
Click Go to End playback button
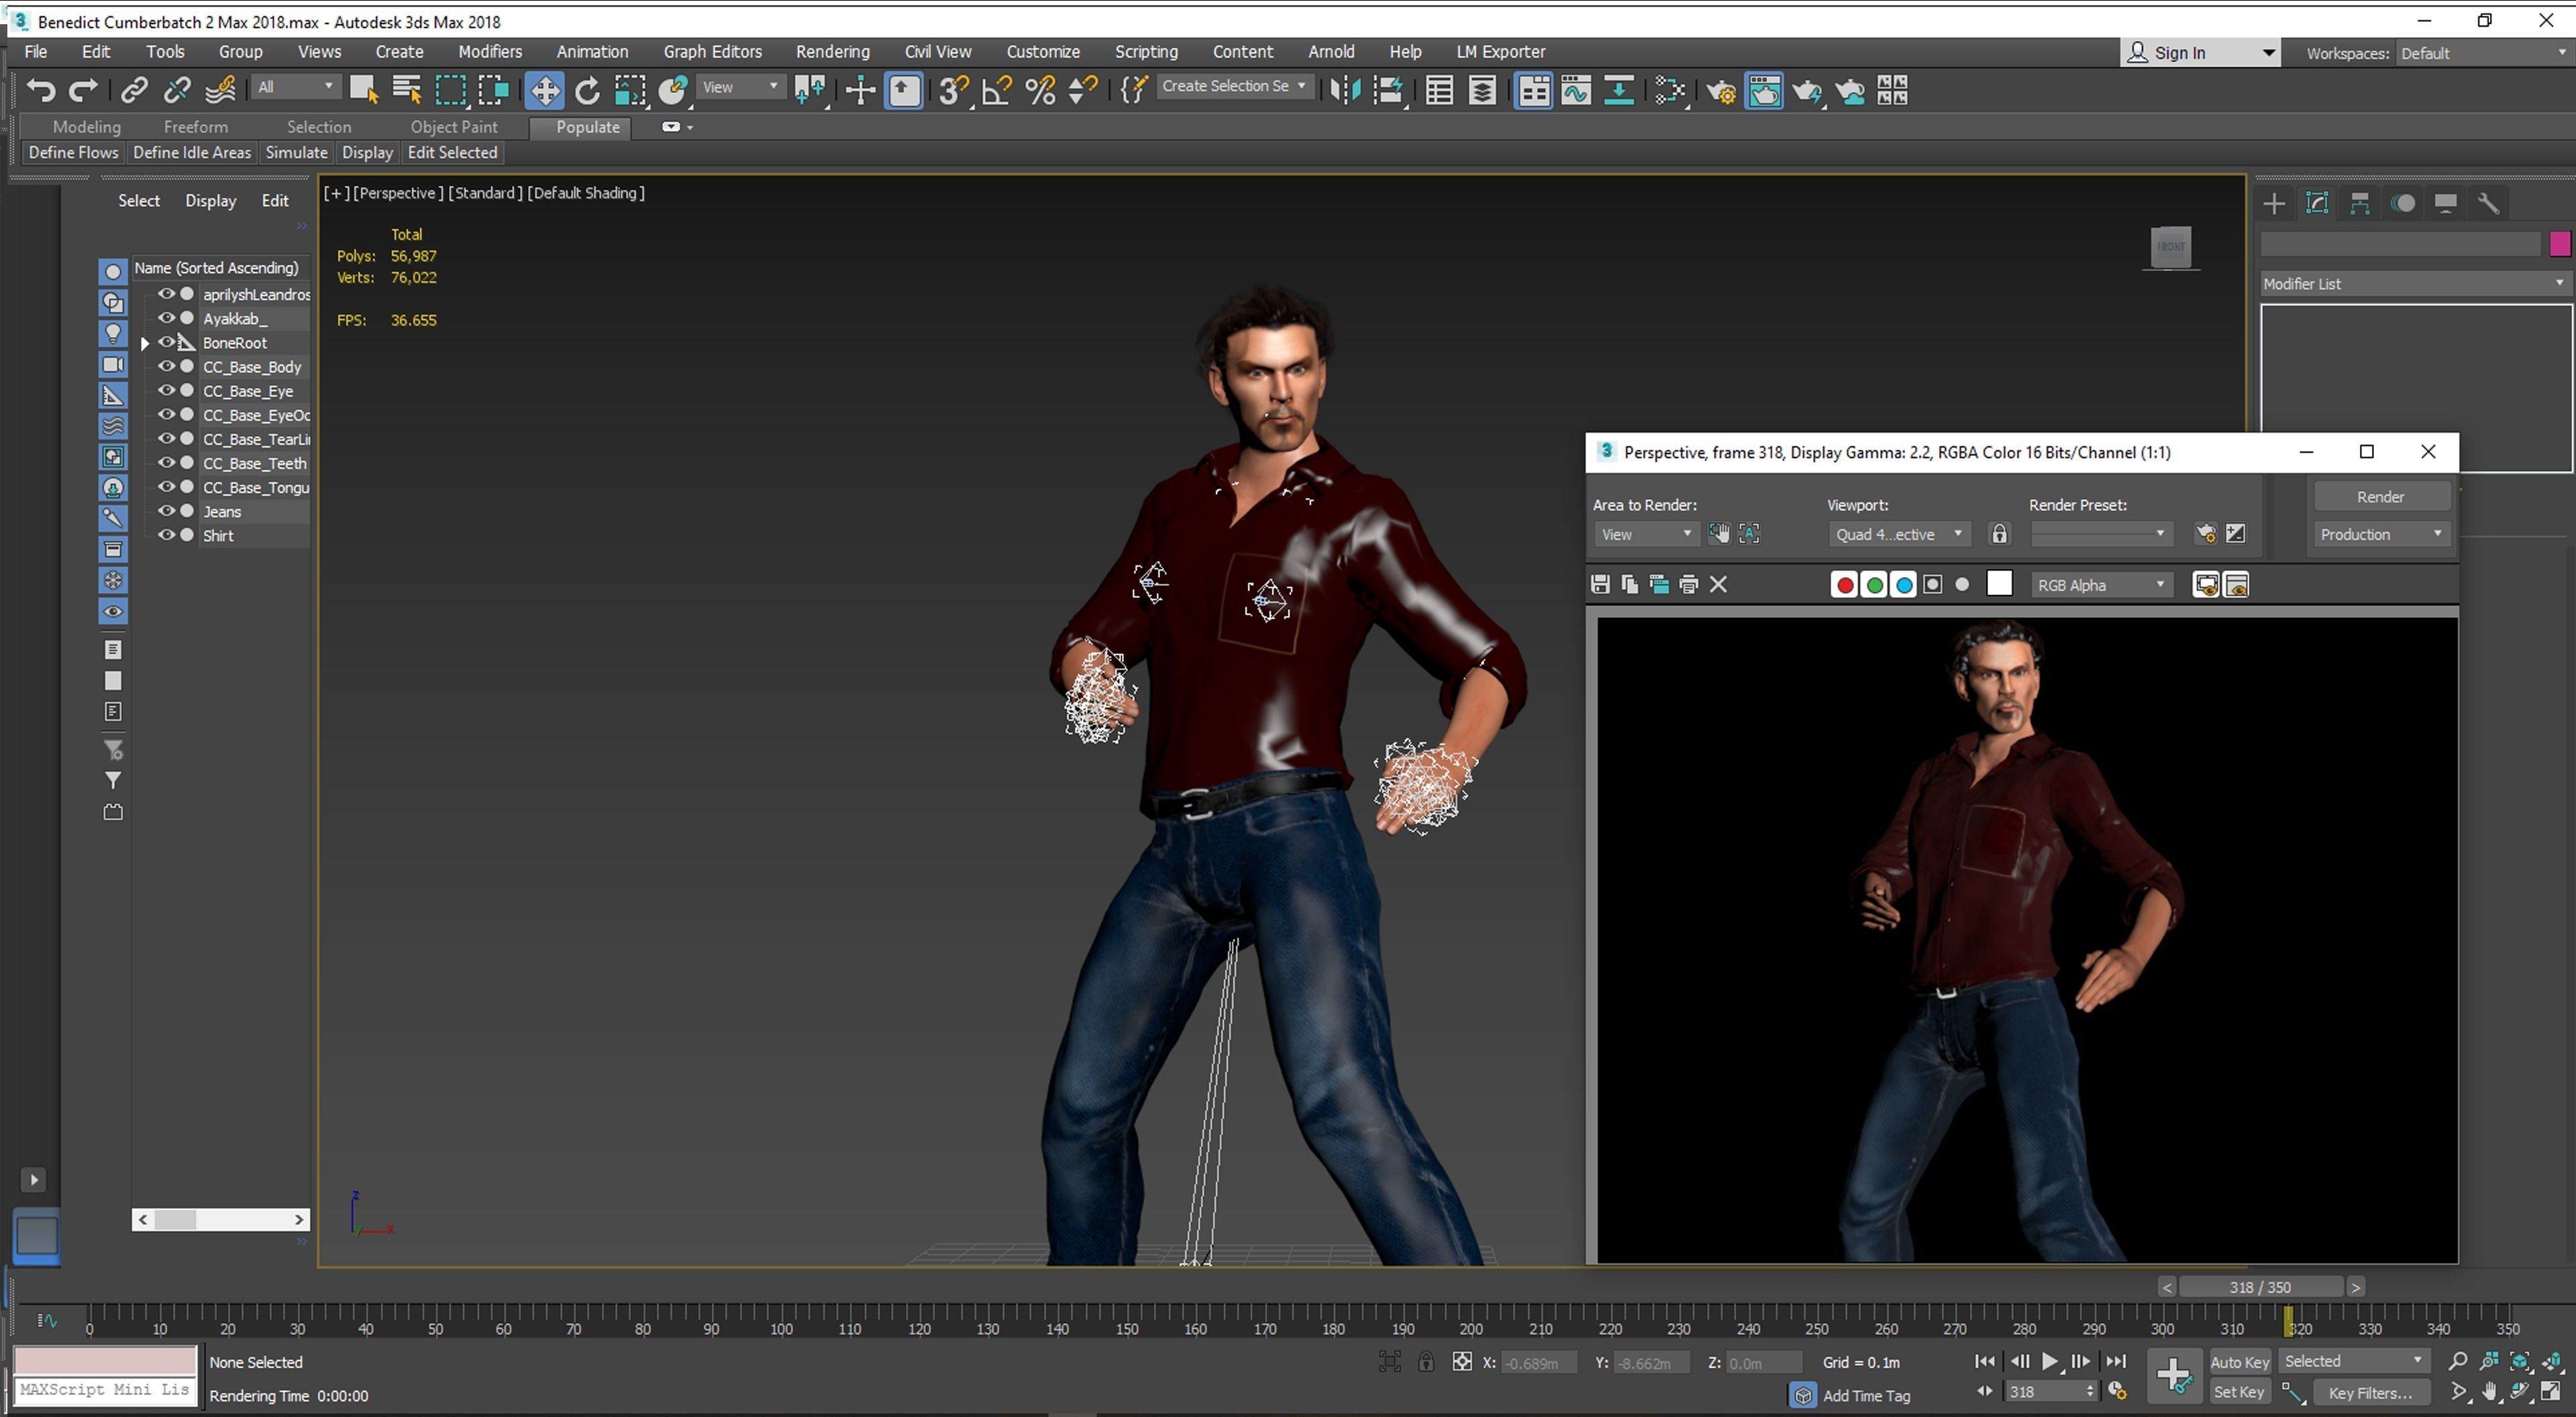pyautogui.click(x=2116, y=1362)
